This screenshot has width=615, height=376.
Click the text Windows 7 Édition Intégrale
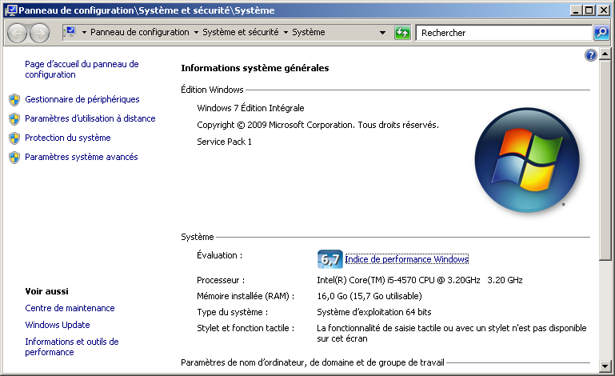tap(250, 108)
